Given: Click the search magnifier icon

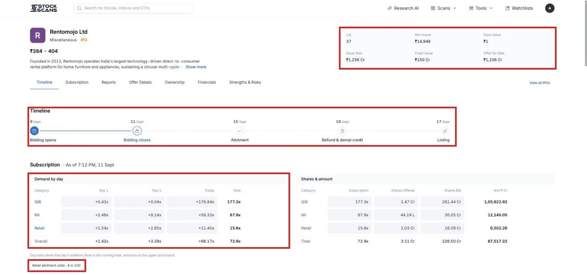Looking at the screenshot, I should pyautogui.click(x=79, y=8).
